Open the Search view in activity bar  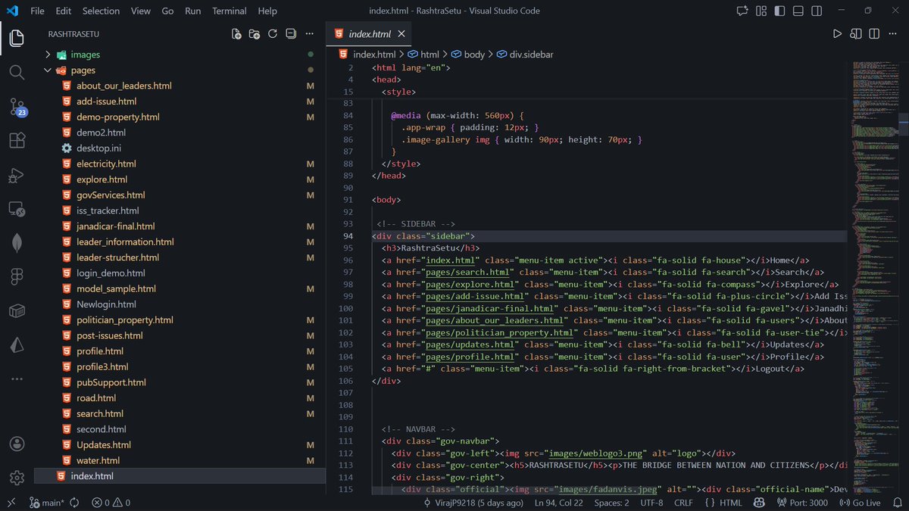tap(17, 73)
